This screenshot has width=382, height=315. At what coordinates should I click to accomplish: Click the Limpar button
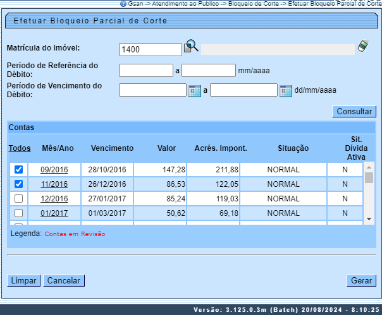[x=23, y=280]
